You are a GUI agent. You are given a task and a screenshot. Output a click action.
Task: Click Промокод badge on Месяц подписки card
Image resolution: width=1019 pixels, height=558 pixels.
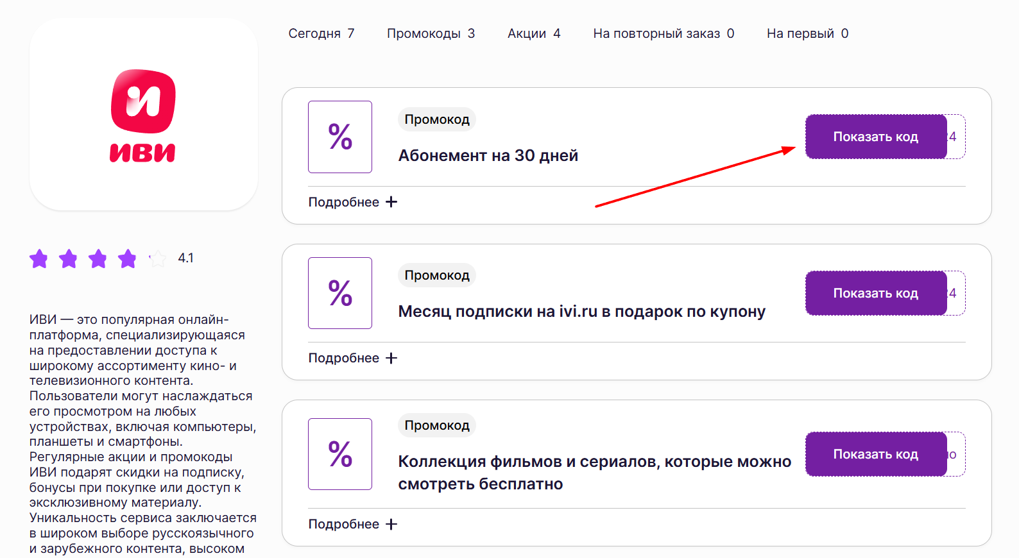437,275
